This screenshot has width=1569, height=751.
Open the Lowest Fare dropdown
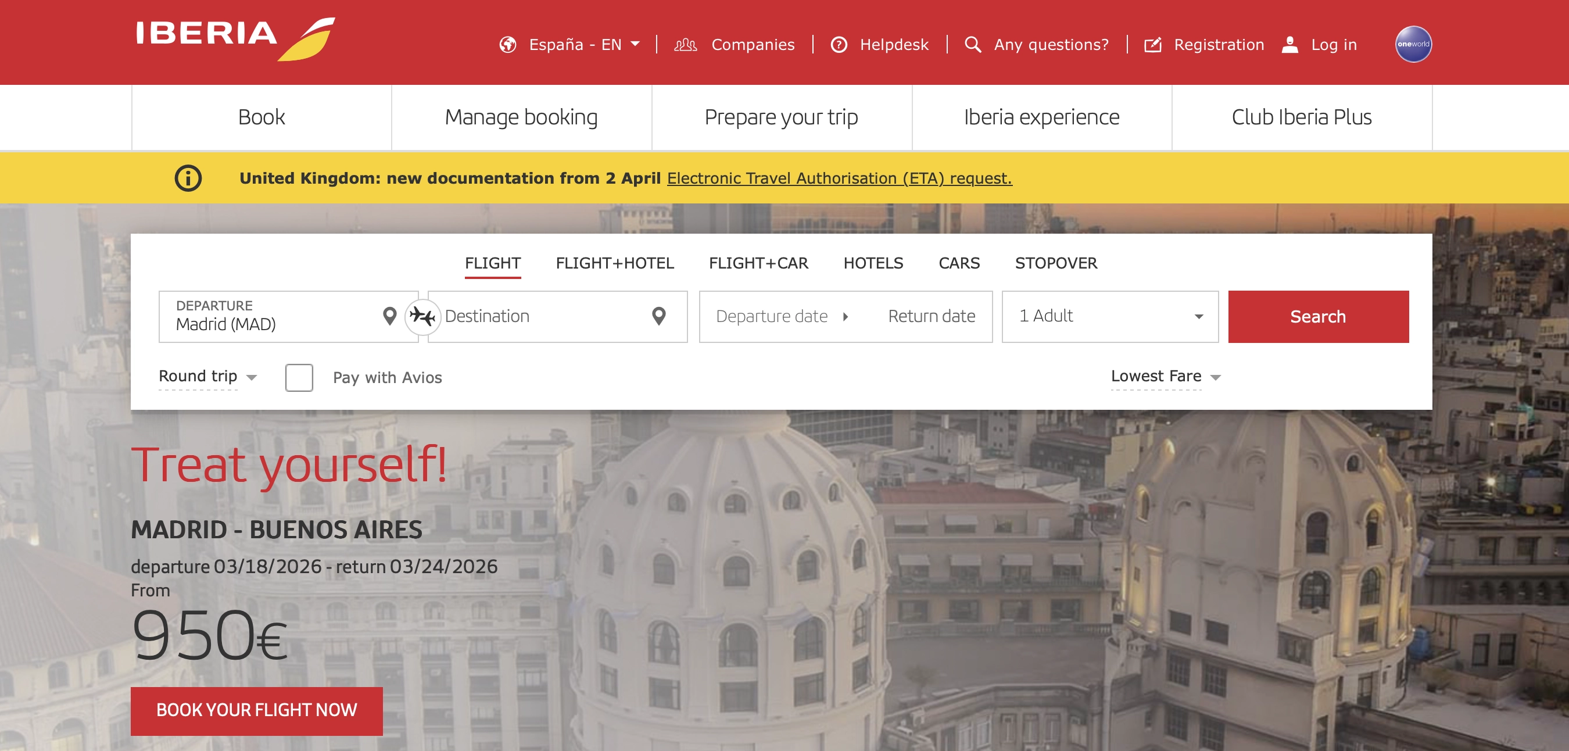click(1166, 377)
